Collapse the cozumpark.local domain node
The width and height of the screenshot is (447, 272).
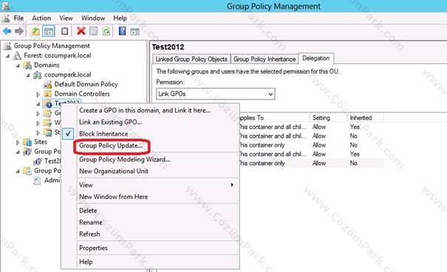tap(28, 75)
